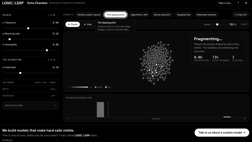Screen dimensions: 252x142
Task: Click the LOGIC LEAP logo
Action: (x=13, y=3)
